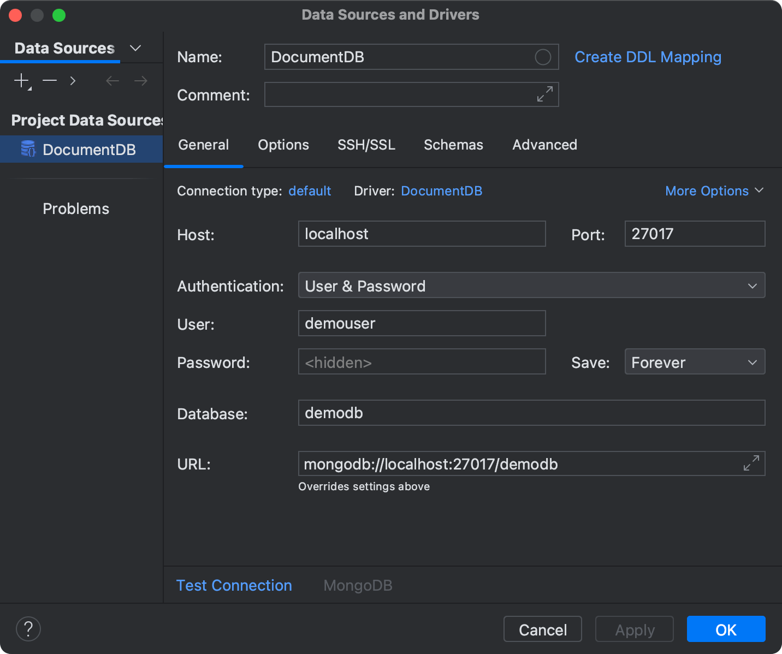Screen dimensions: 782x654
Task: Remove the selected data source with the minus icon
Action: (x=49, y=80)
